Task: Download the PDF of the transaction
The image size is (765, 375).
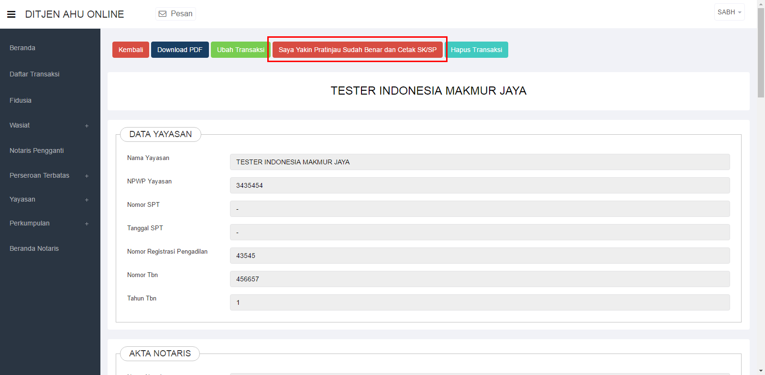Action: [180, 50]
